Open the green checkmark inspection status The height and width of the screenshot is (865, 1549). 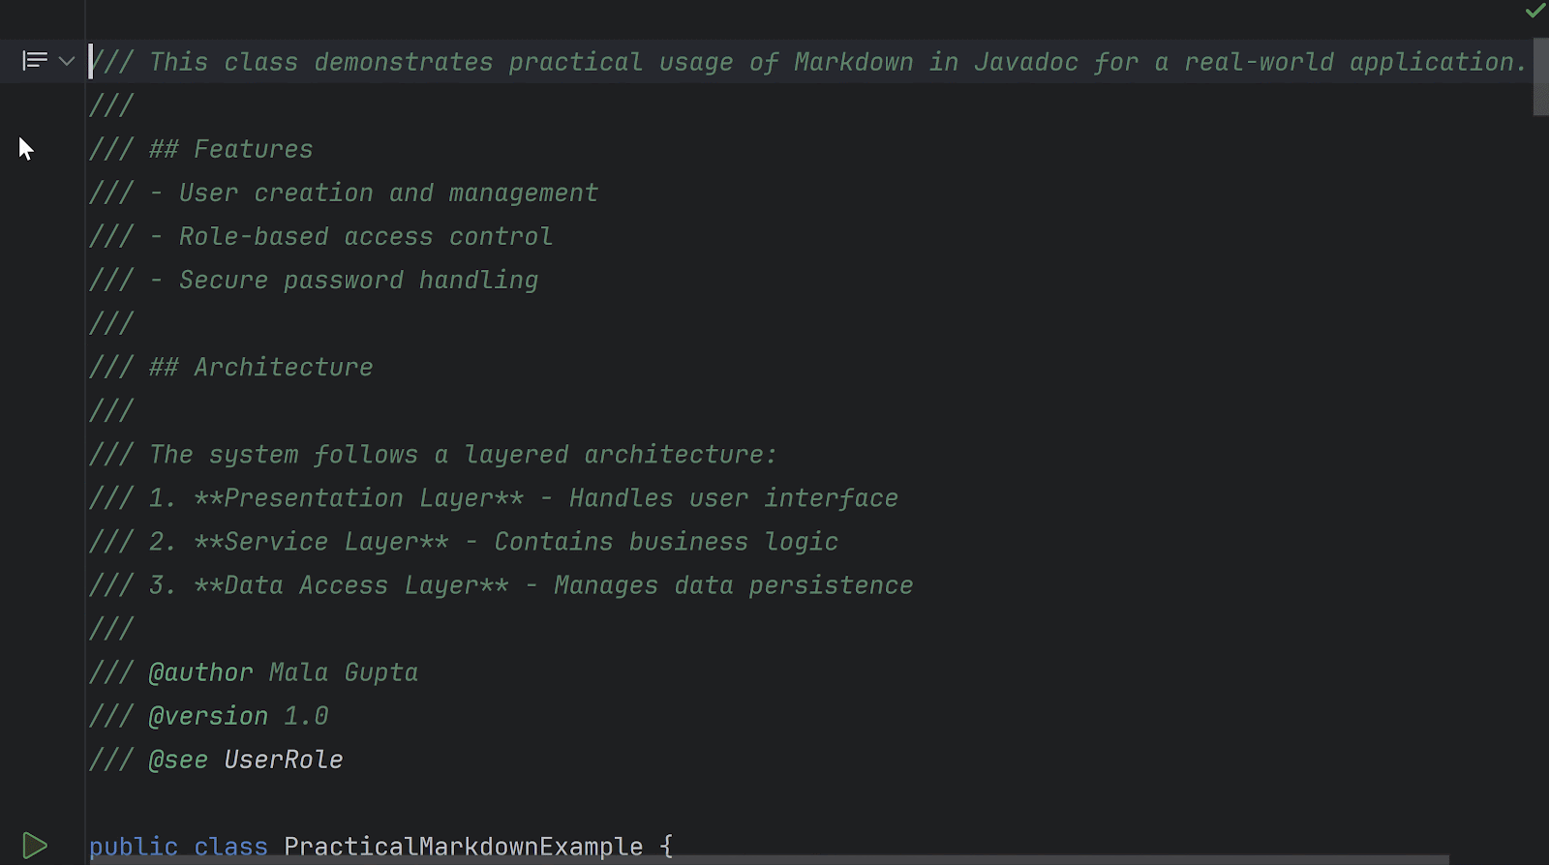1535,11
